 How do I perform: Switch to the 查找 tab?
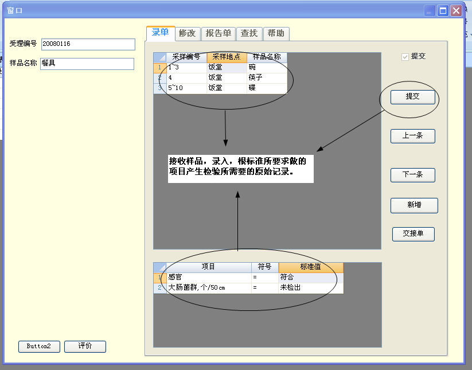tap(249, 33)
